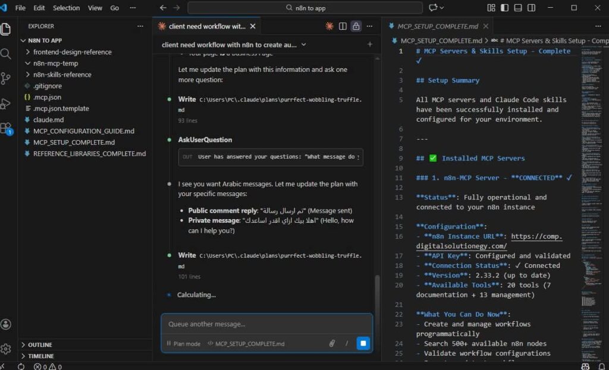Switch to MCP_SETUP_COMPLETE.md editor tab
Viewport: 609px width, 370px height.
point(437,26)
